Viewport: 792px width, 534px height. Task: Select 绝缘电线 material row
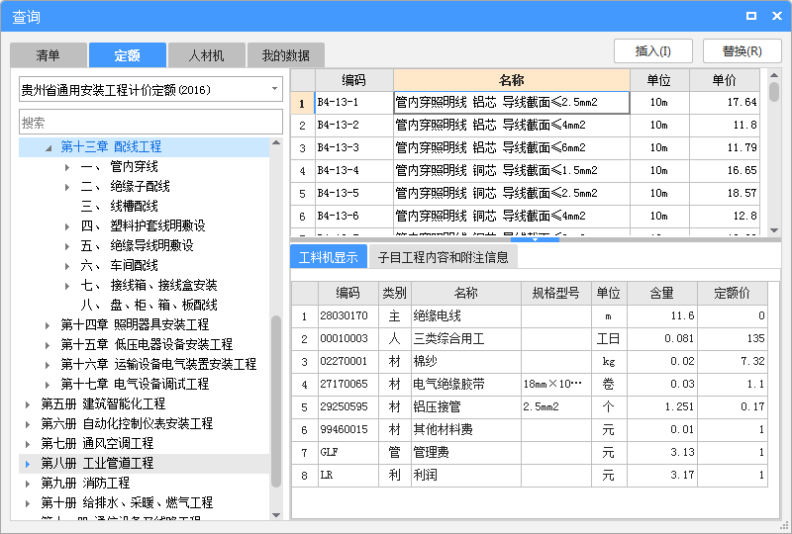click(530, 316)
